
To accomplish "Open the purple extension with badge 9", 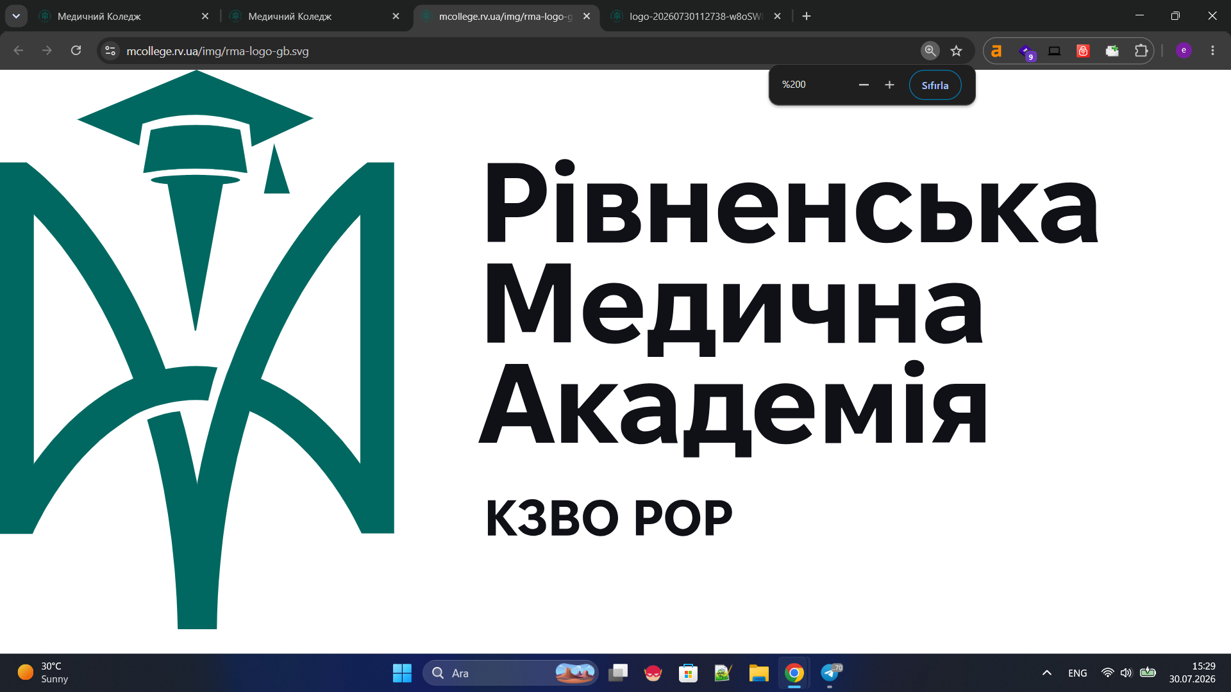I will [1026, 51].
